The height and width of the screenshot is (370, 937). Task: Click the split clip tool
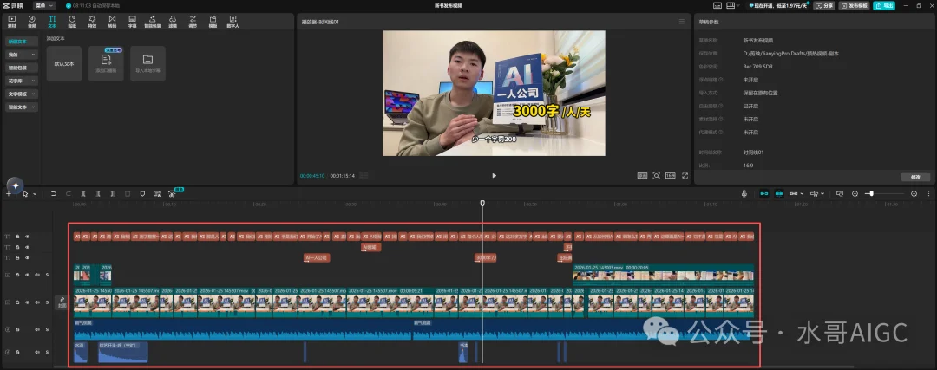[x=83, y=193]
